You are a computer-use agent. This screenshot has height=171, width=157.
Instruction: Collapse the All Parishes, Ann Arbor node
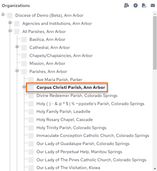pos(10,31)
